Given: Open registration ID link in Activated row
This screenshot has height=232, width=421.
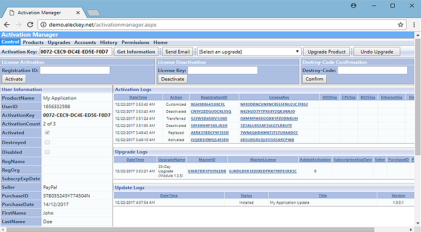Looking at the screenshot, I should coord(210,139).
